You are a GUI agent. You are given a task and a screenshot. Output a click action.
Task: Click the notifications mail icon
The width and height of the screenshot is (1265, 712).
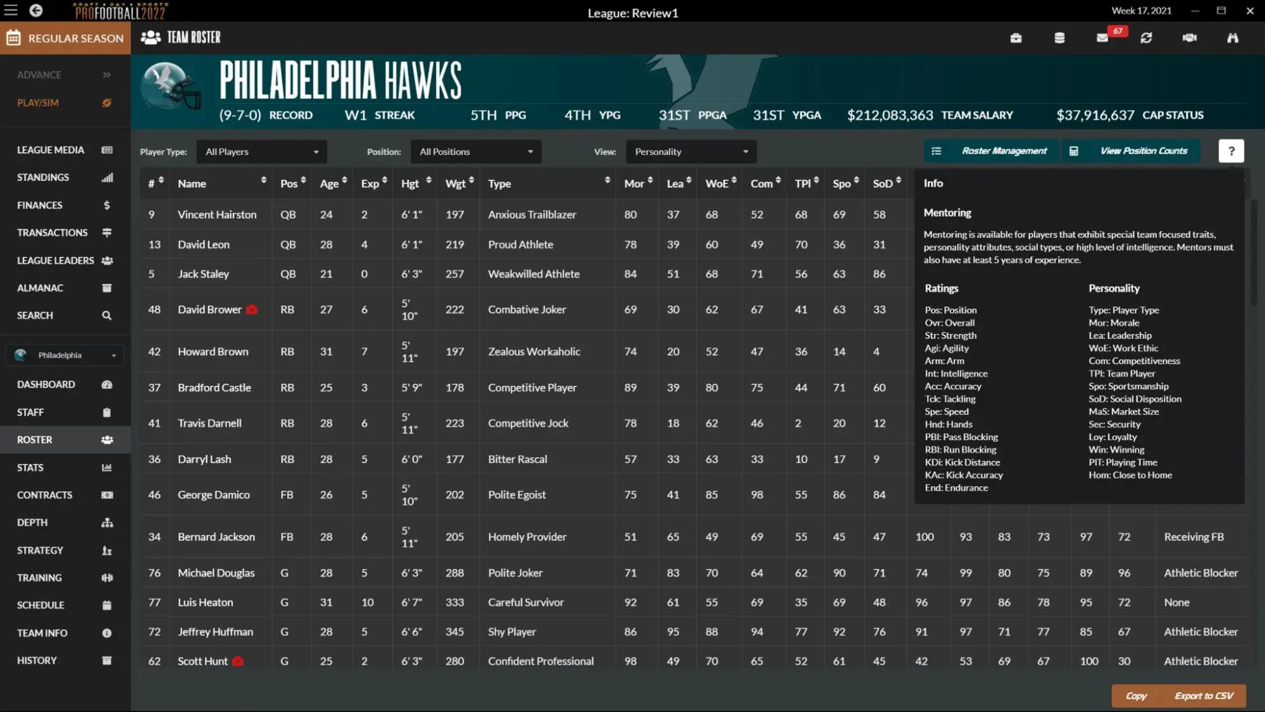1102,37
